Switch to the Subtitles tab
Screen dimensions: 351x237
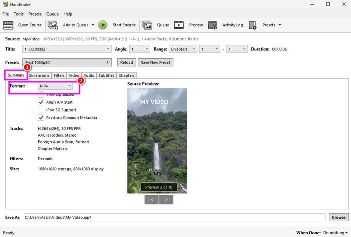[x=106, y=75]
